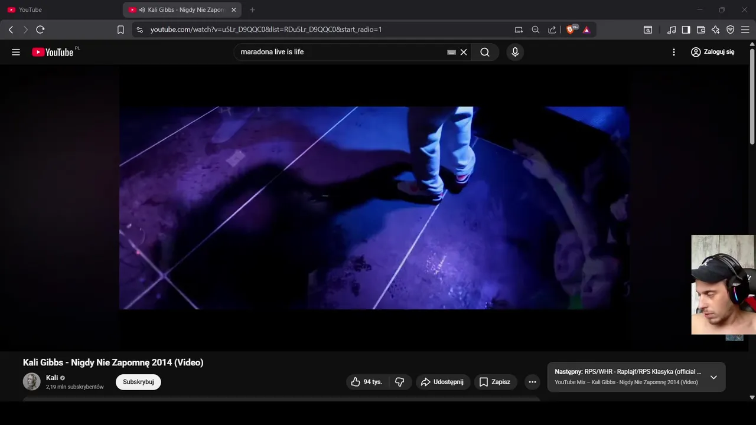The width and height of the screenshot is (756, 425).
Task: Click the Zaloguj się sign-in button
Action: pos(713,52)
